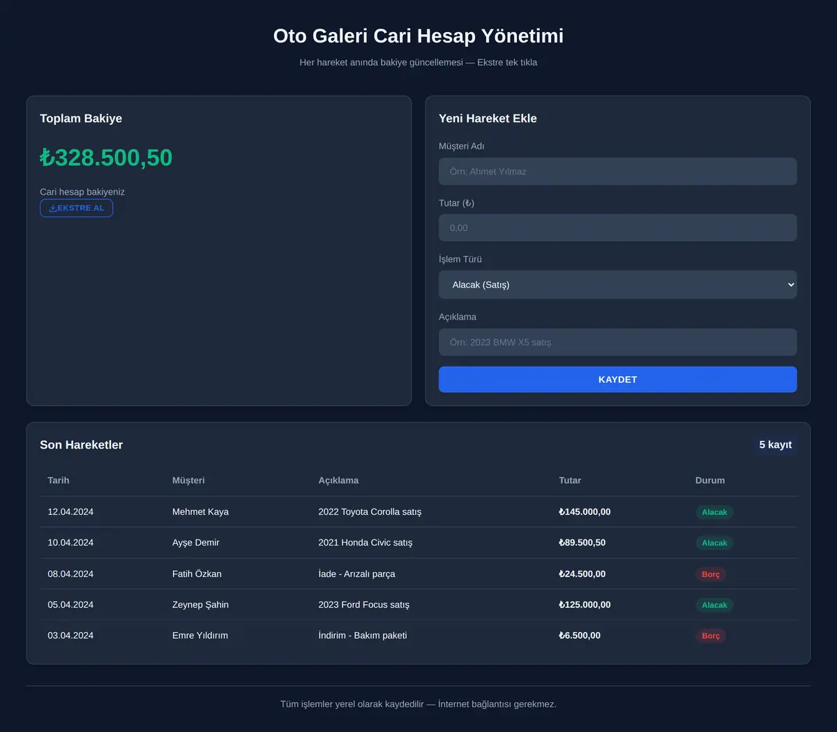Click the KAYDET button

[617, 380]
